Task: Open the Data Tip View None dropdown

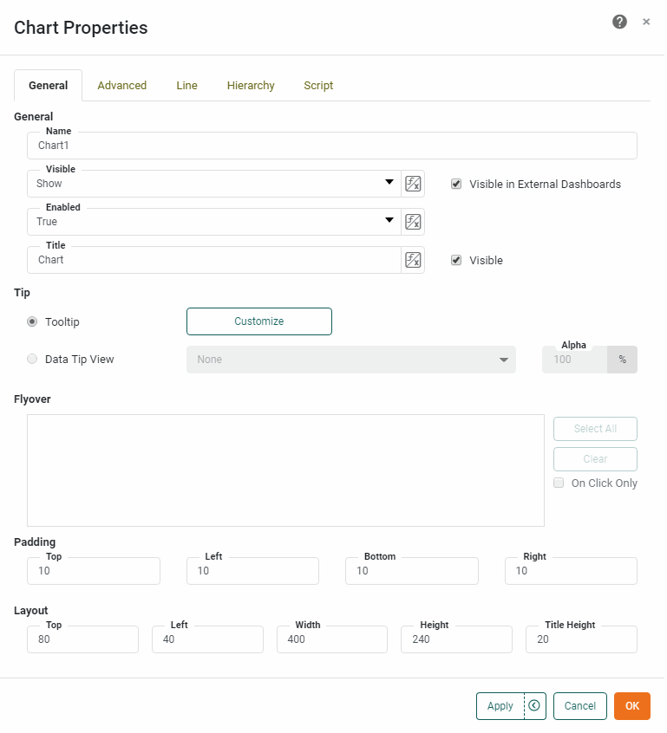Action: pyautogui.click(x=350, y=360)
